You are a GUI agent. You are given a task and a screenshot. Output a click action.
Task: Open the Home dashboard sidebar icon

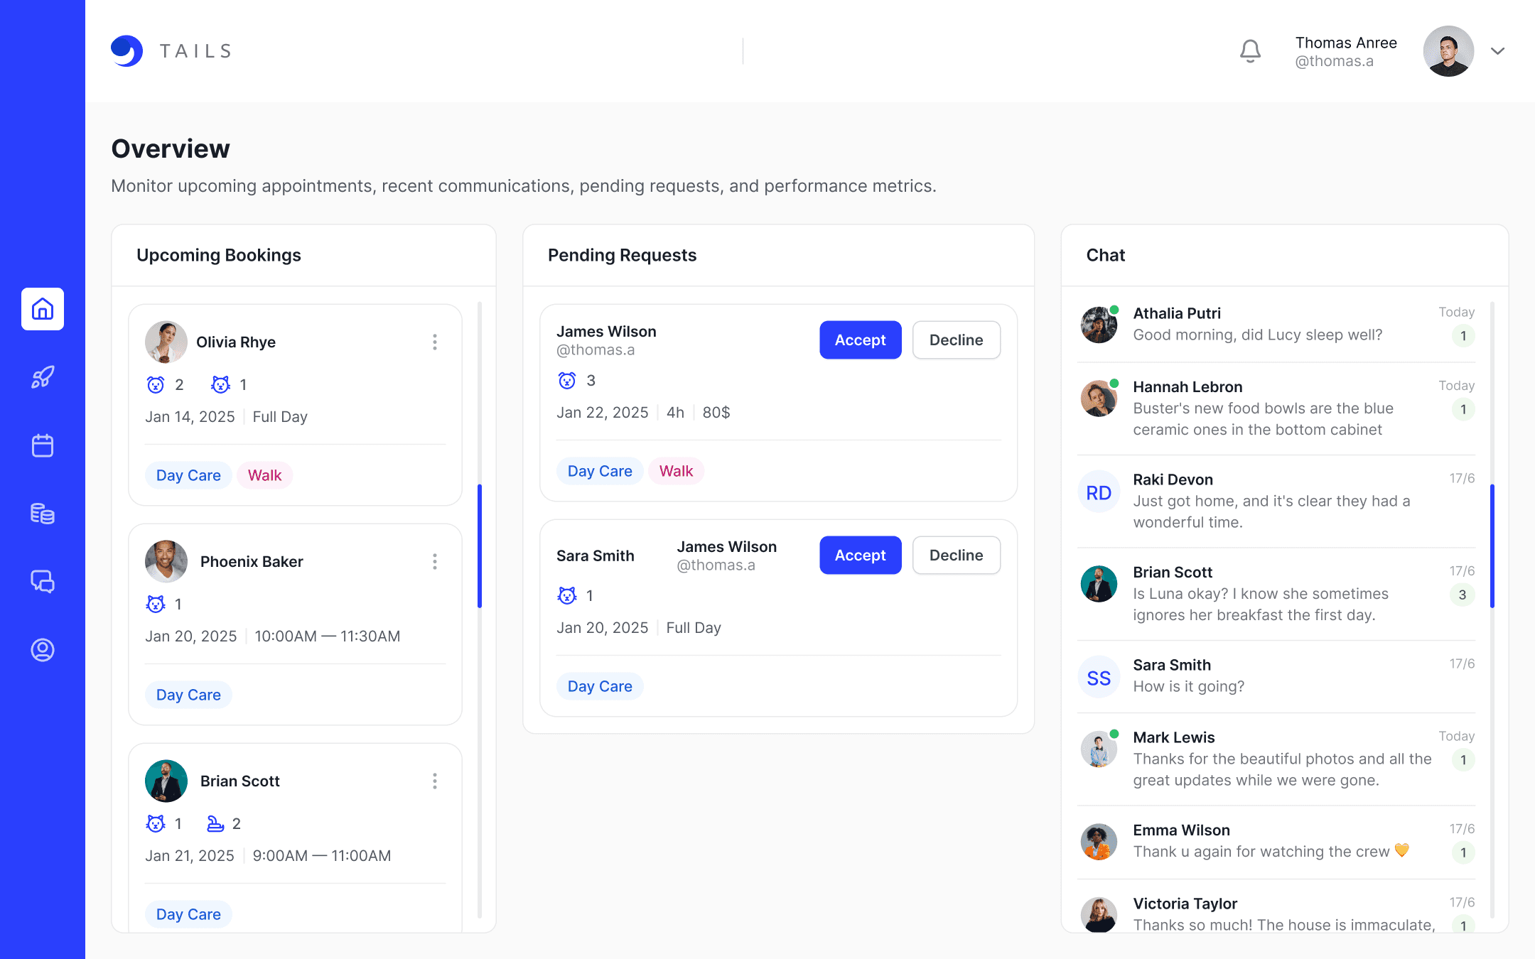pos(43,309)
